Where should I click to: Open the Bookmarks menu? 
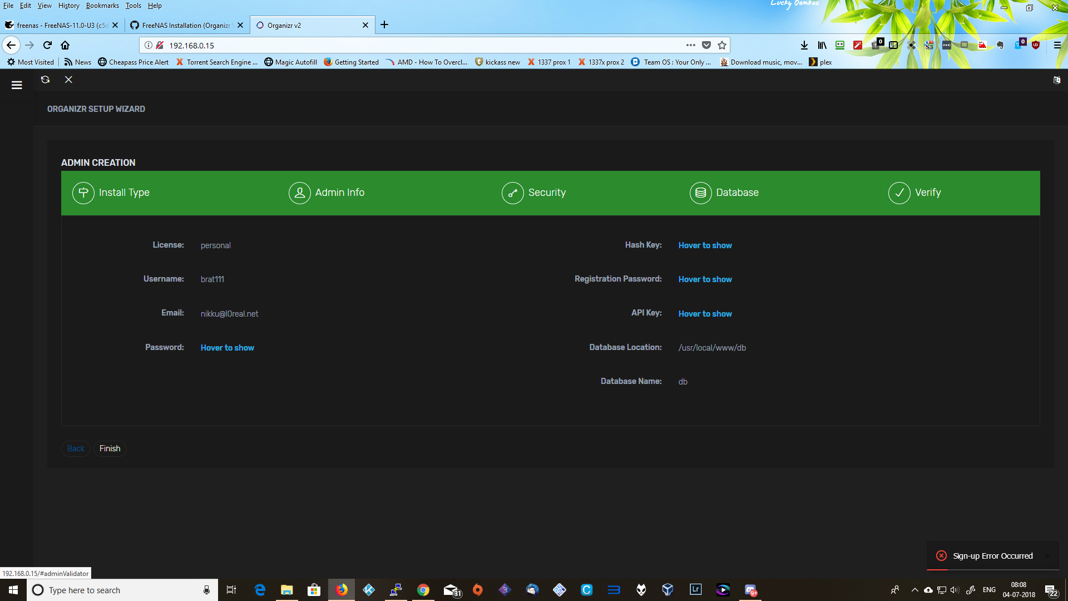coord(102,6)
